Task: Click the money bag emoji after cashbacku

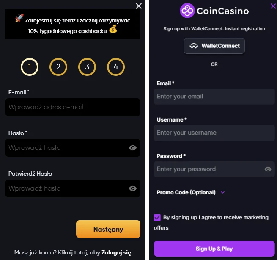Action: [x=113, y=29]
